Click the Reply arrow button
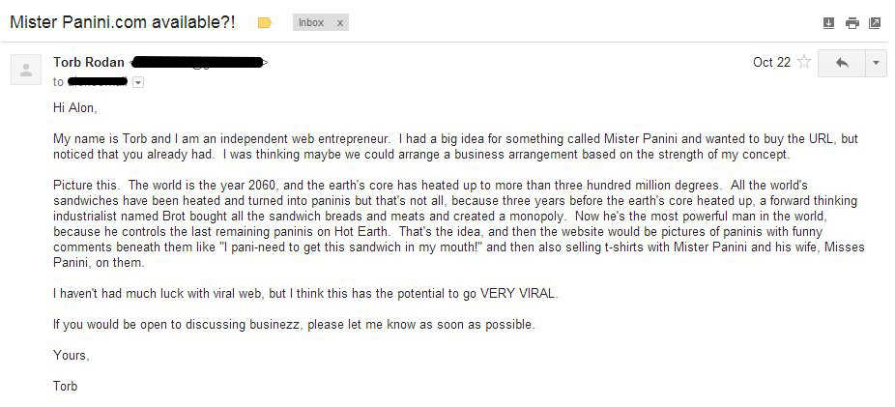 pos(841,64)
